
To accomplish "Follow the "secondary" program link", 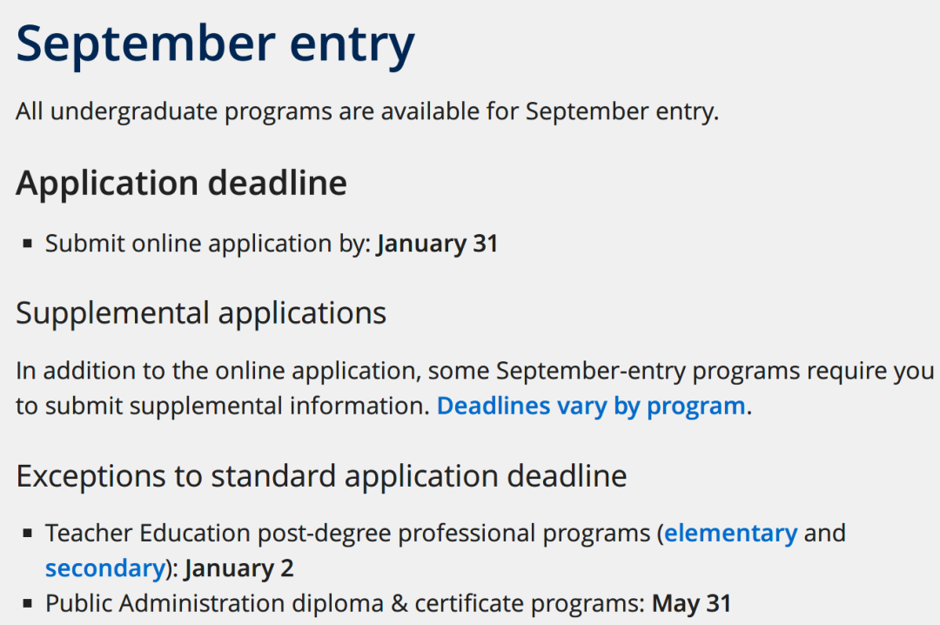I will [105, 568].
